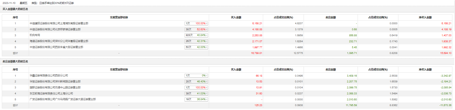This screenshot has height=110, width=455.
Task: Open the 39次 41.03% stats box
Action: point(196,93)
